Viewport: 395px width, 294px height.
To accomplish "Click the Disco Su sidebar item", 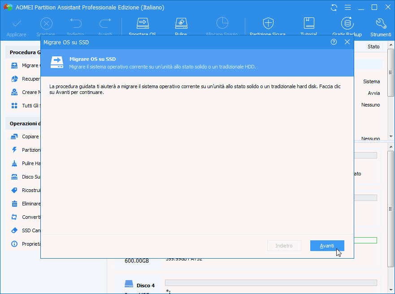I will 25,177.
